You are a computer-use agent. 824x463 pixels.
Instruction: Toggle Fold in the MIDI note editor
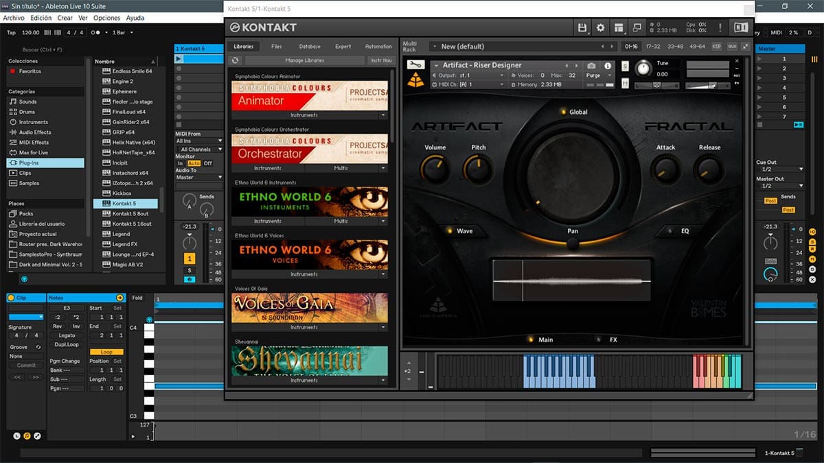137,298
